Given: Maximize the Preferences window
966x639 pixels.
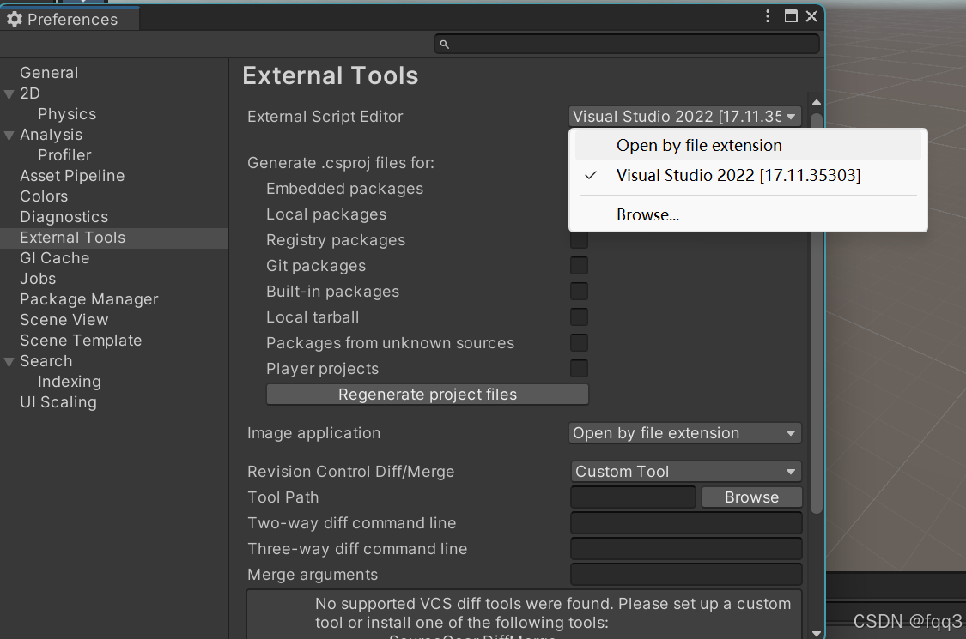Looking at the screenshot, I should 791,16.
